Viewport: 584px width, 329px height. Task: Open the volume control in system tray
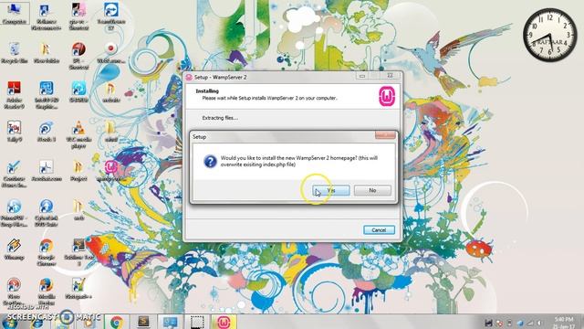point(539,323)
